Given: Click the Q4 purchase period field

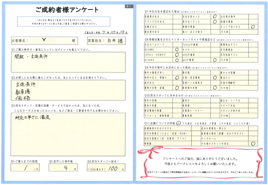Looking at the screenshot, I should (25, 168).
